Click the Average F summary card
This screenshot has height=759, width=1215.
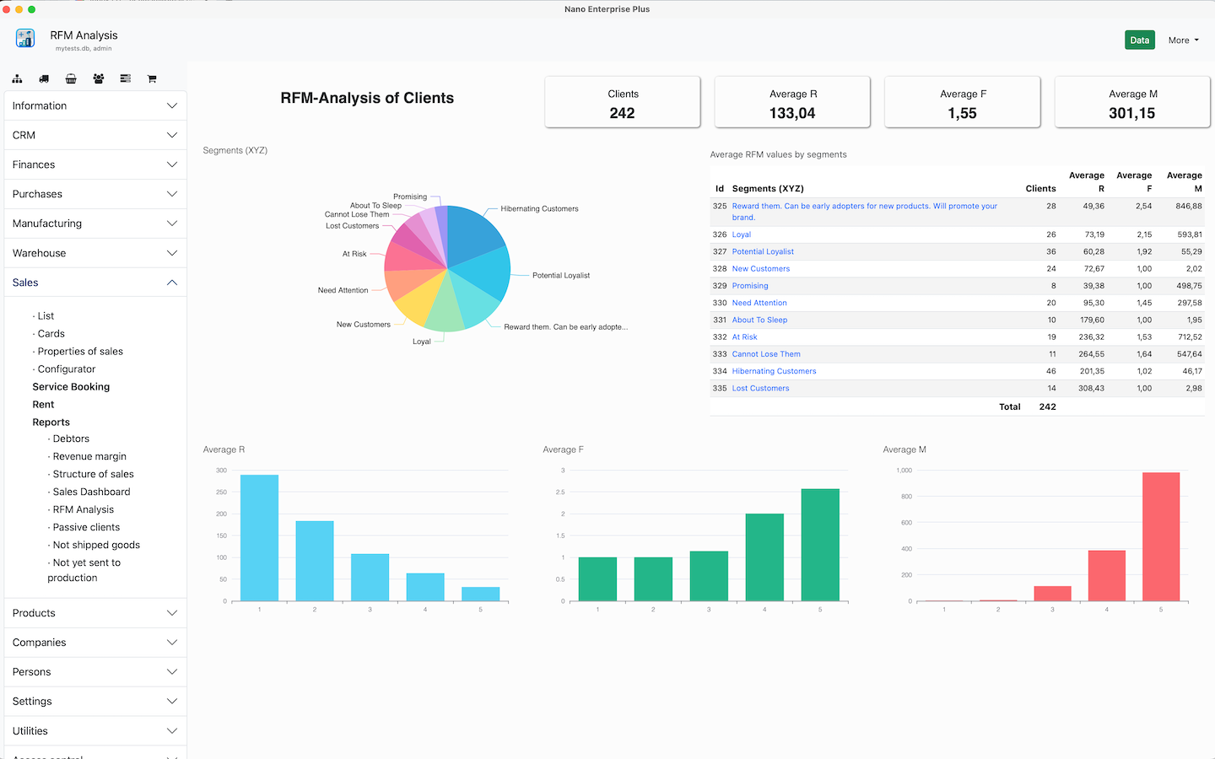click(x=962, y=102)
